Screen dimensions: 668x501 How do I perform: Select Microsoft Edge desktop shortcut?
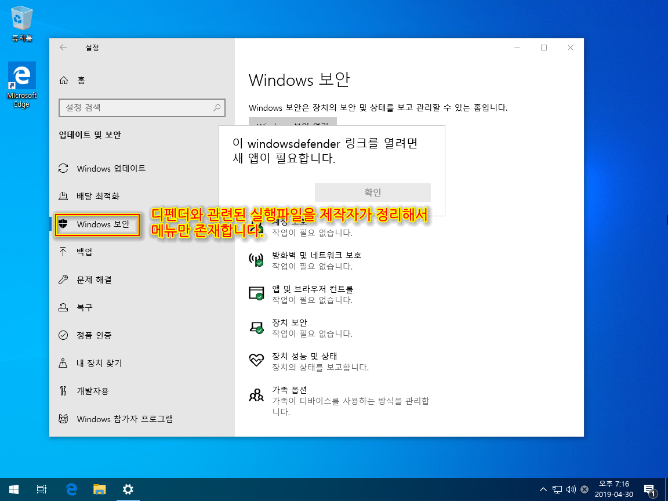pyautogui.click(x=21, y=85)
